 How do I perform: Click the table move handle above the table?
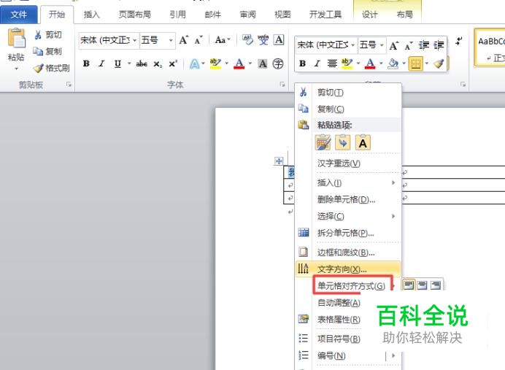279,161
